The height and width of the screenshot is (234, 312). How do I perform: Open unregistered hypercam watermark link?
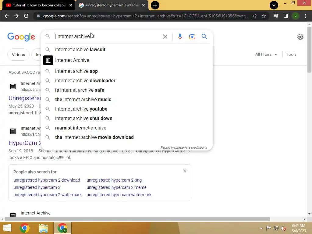[x=119, y=195]
